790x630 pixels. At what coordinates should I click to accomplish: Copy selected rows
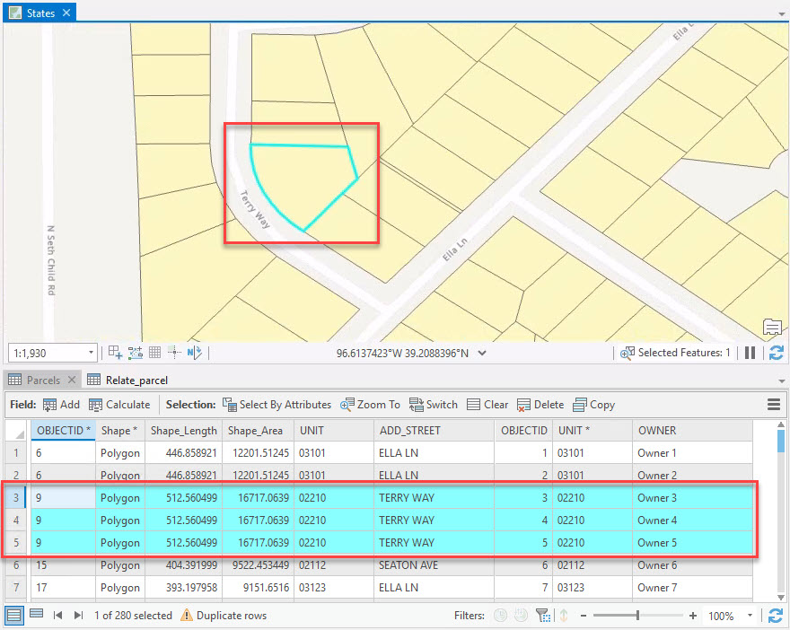593,405
